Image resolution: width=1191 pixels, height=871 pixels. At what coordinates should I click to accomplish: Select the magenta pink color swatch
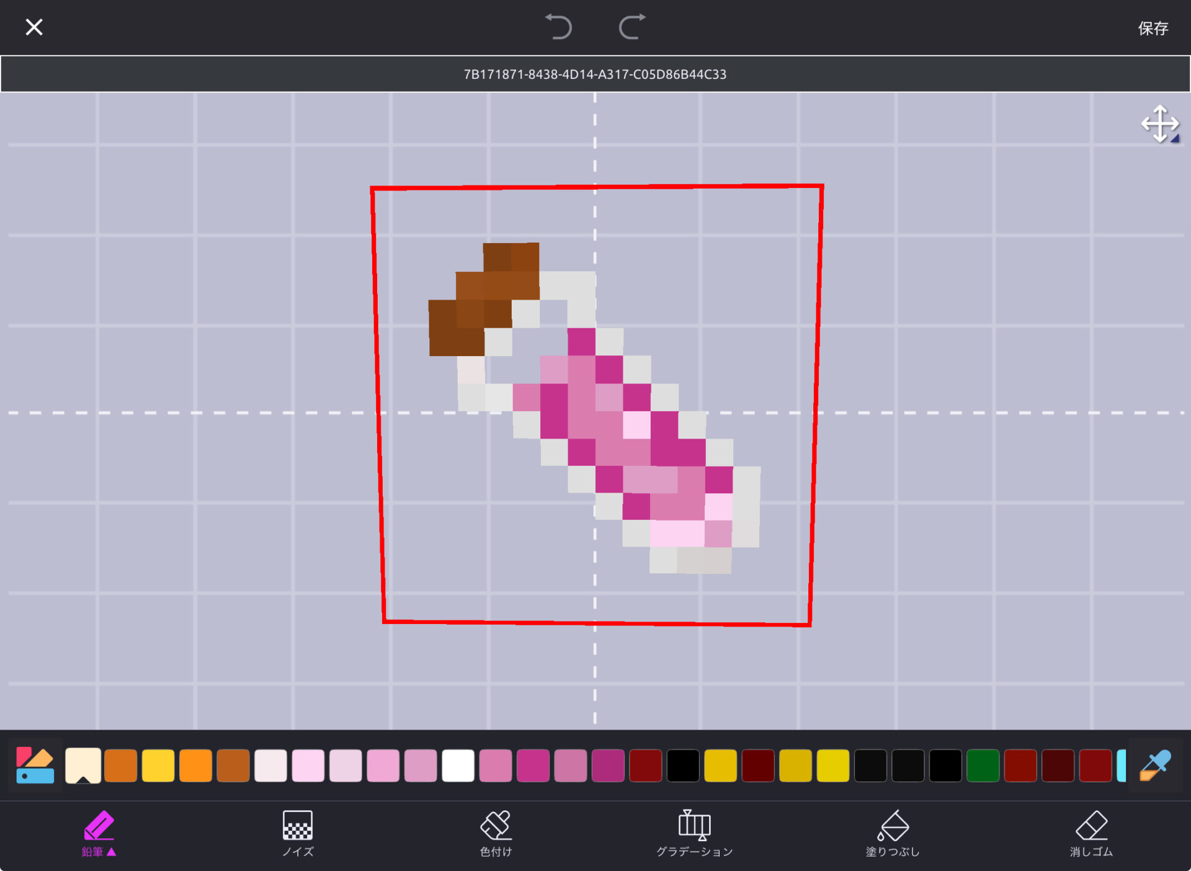coord(533,766)
